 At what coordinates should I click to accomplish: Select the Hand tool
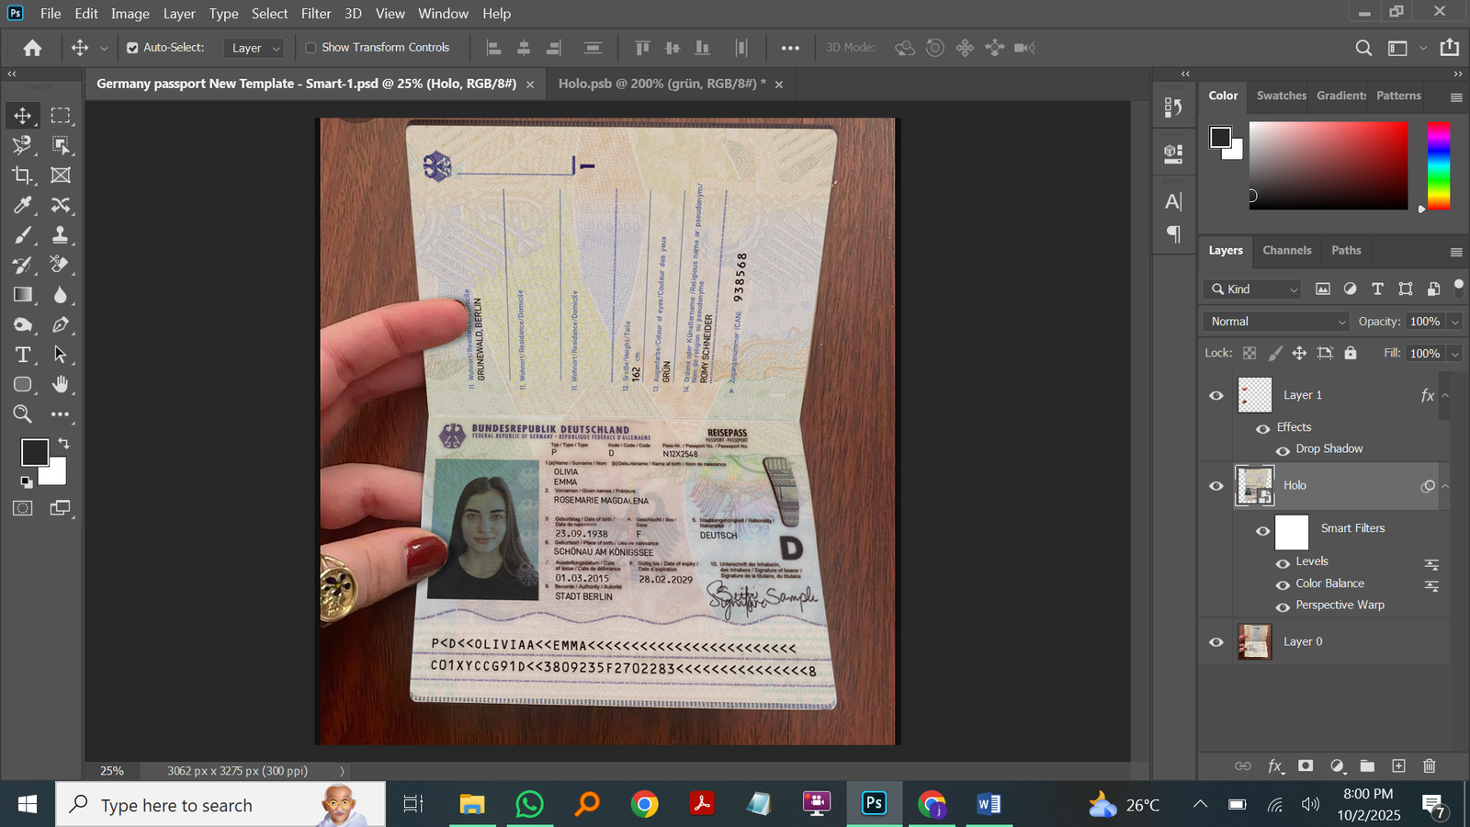pos(61,384)
